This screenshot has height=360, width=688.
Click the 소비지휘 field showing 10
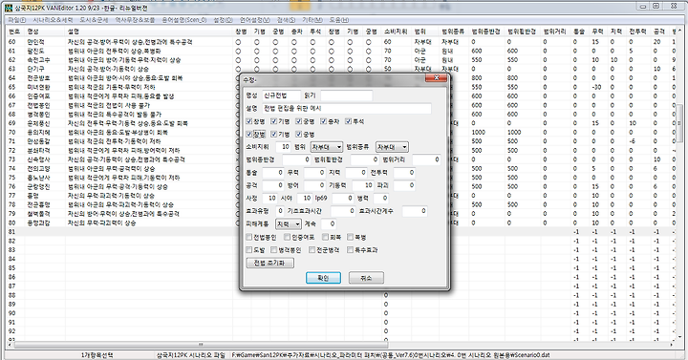(x=283, y=147)
